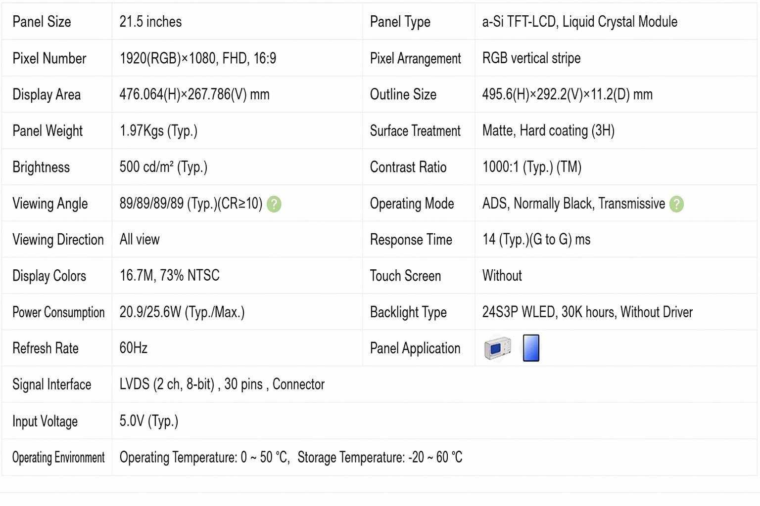Viewport: 760px width, 506px height.
Task: Select the 14 ms response time text
Action: [x=536, y=240]
